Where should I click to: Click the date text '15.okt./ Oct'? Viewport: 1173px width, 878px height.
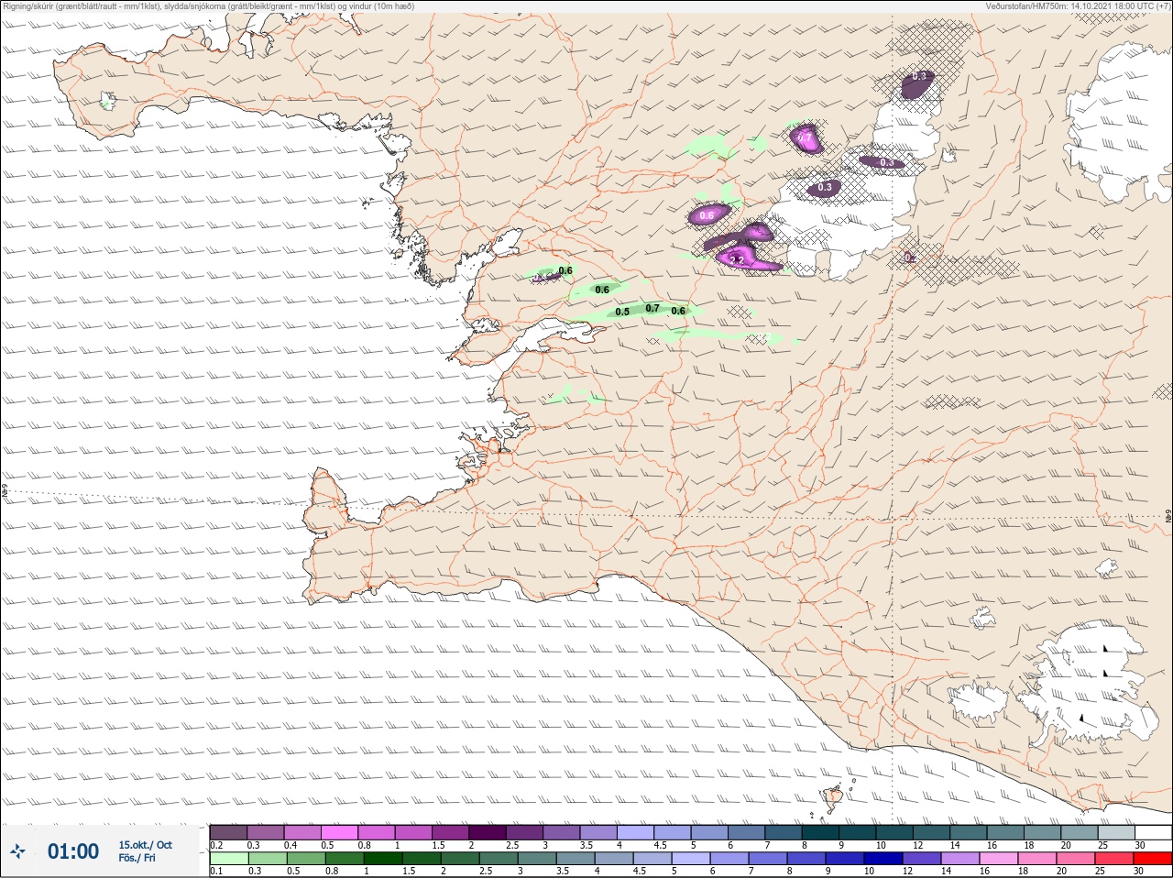(145, 845)
